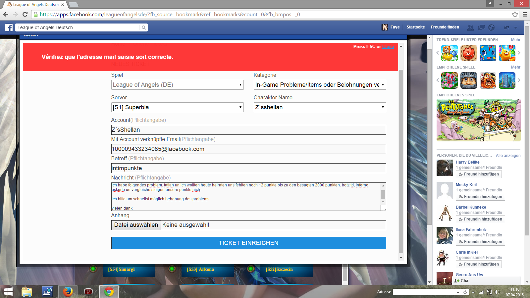This screenshot has width=530, height=298.
Task: Click the search magnifier icon
Action: [144, 27]
